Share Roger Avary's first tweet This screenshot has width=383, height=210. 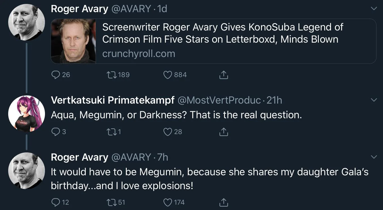click(x=223, y=75)
